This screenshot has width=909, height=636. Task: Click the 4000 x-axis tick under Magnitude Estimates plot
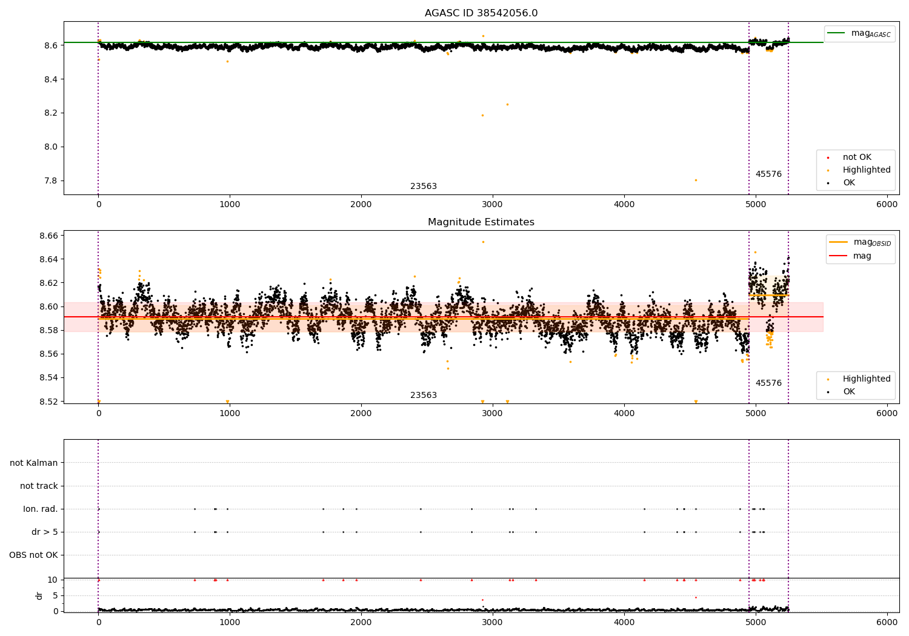pos(624,414)
